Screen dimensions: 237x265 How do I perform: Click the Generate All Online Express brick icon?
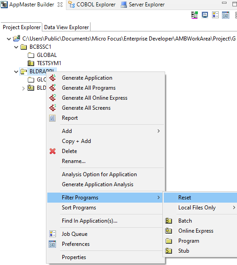(x=52, y=98)
